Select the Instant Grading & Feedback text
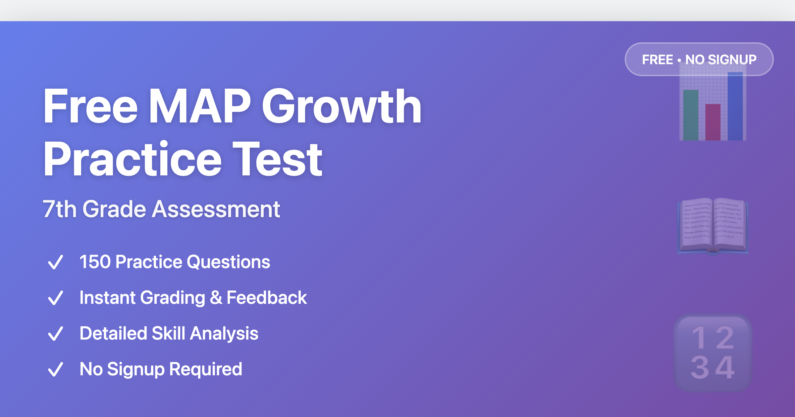Screen dimensions: 795x417 tap(193, 298)
